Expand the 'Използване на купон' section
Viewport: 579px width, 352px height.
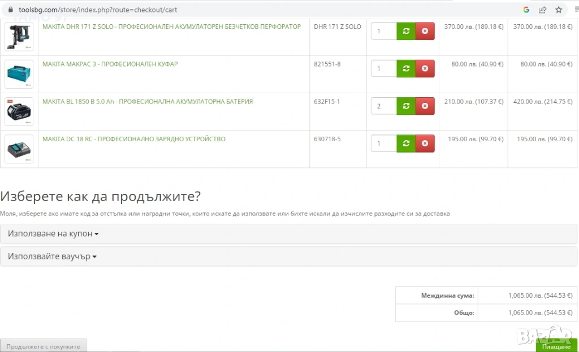[54, 234]
